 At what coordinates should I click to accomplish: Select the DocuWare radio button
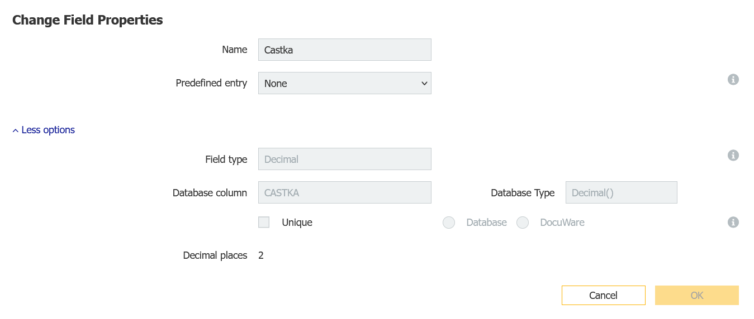pos(523,223)
